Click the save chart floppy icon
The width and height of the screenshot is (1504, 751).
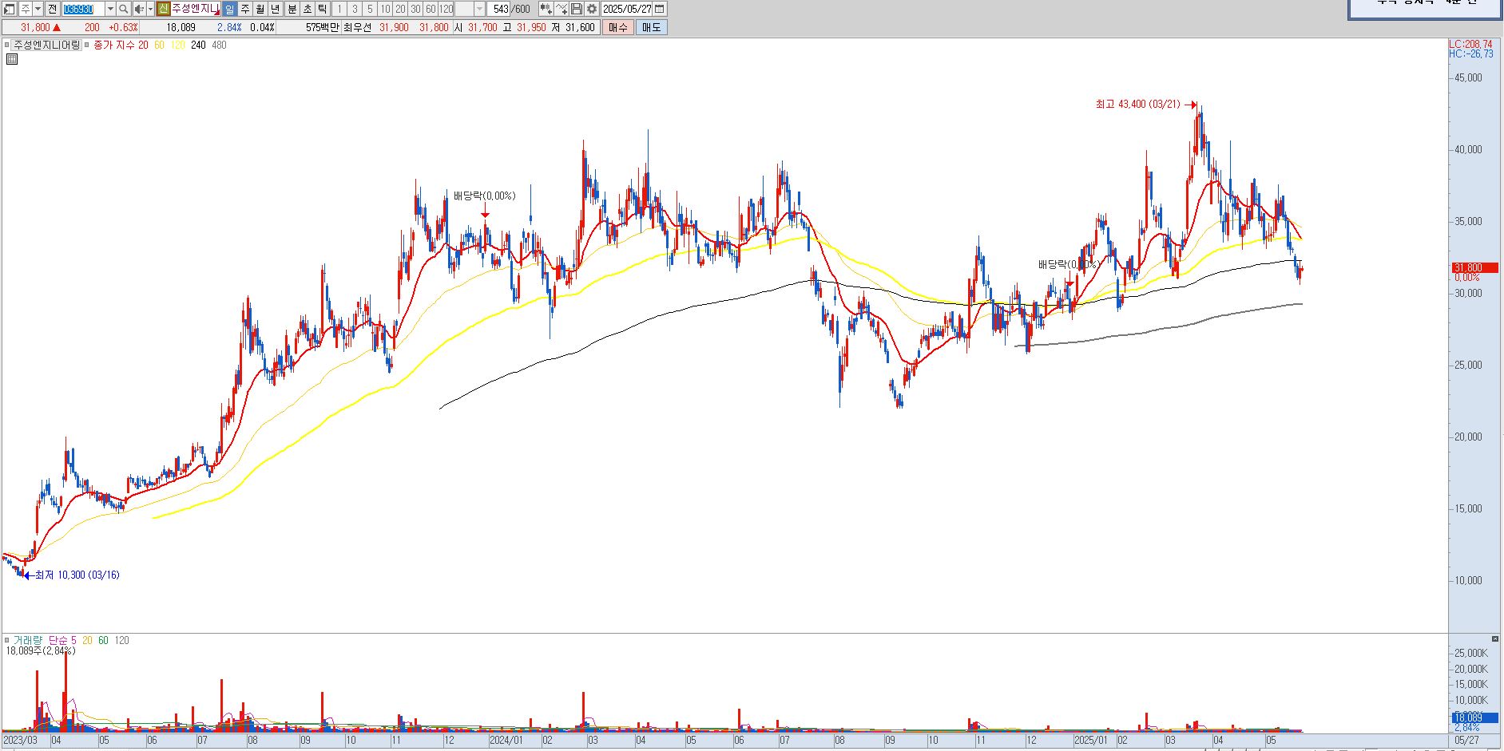tap(576, 9)
